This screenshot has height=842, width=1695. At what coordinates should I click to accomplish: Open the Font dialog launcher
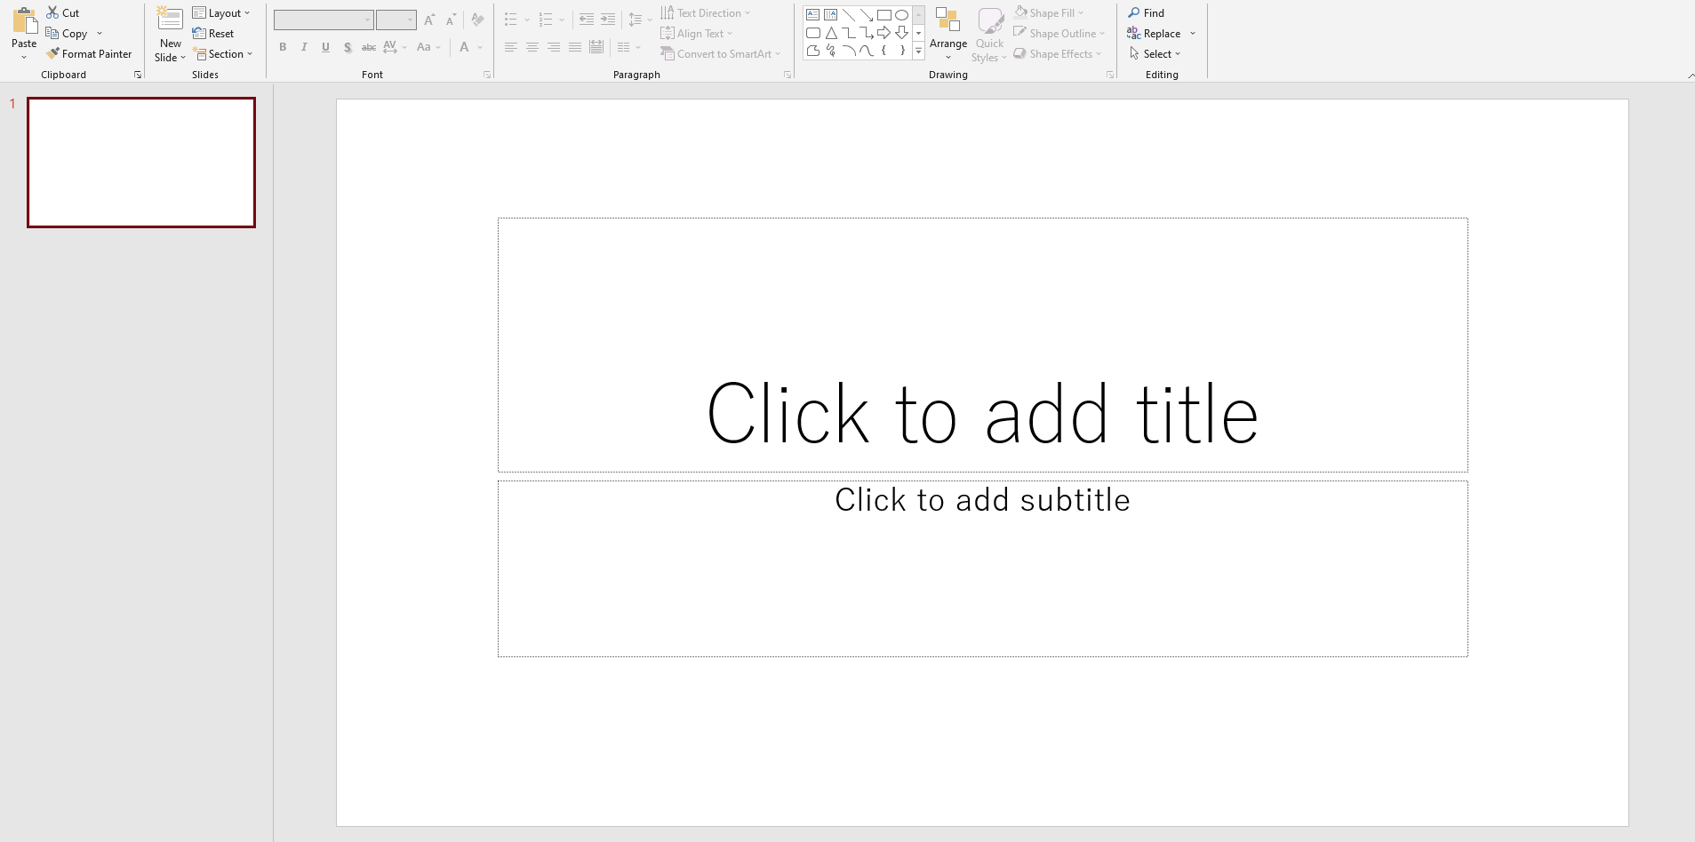[487, 75]
